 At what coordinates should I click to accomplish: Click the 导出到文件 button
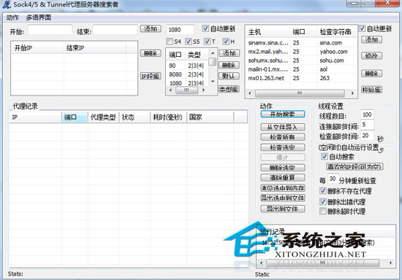(x=283, y=209)
